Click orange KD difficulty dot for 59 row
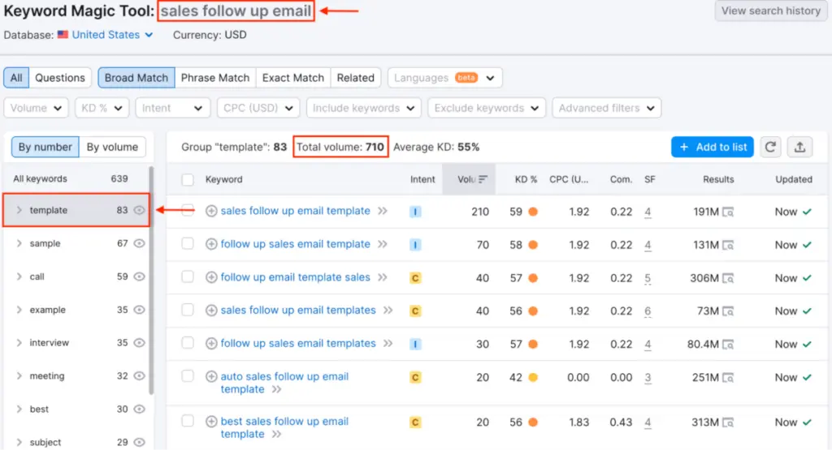Screen dimensions: 832x450 click(533, 212)
